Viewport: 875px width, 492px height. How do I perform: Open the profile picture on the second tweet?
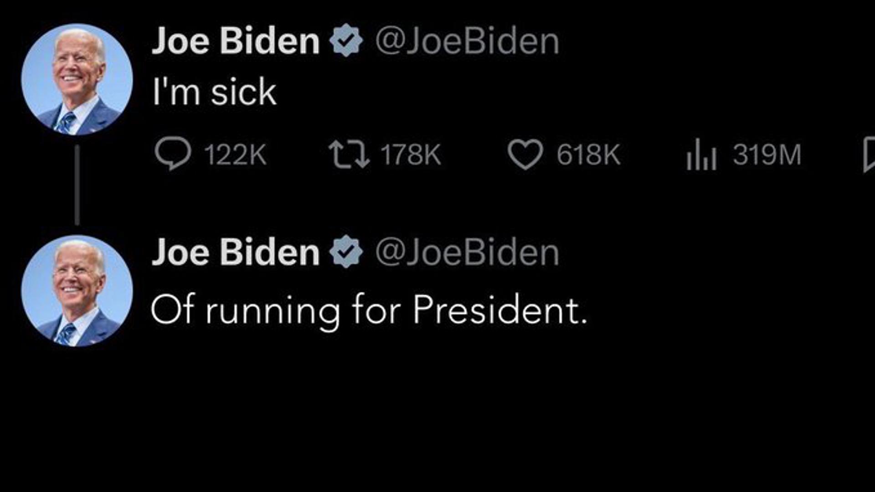pos(77,291)
